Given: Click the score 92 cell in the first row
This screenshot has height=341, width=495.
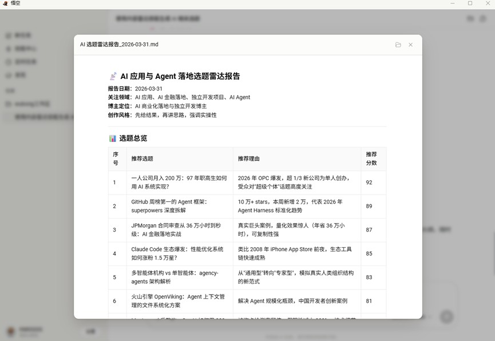Looking at the screenshot, I should point(370,183).
